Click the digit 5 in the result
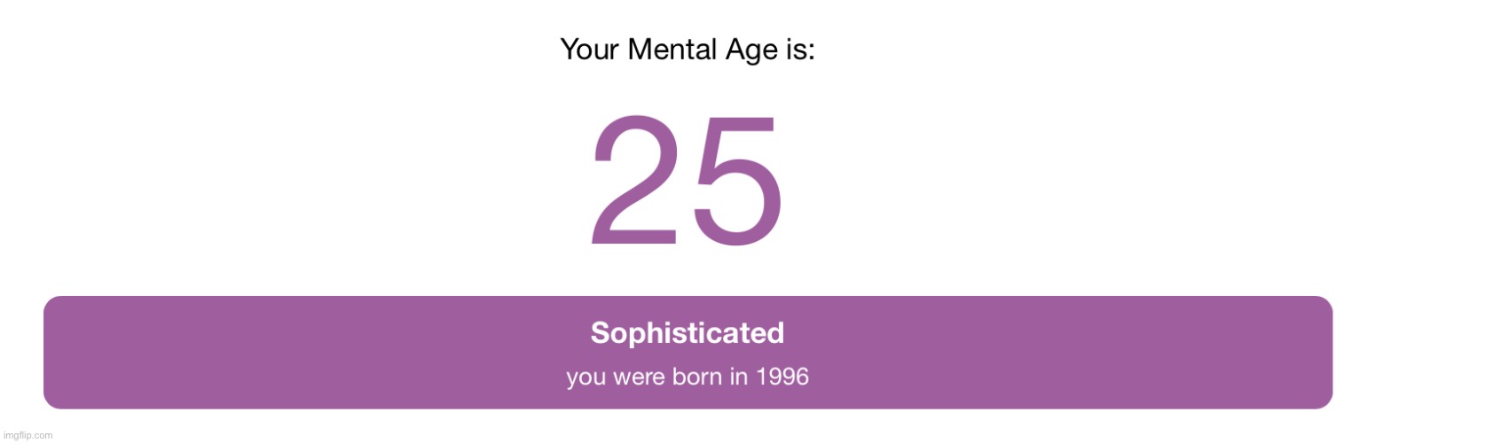Image resolution: width=1501 pixels, height=443 pixels. 738,182
